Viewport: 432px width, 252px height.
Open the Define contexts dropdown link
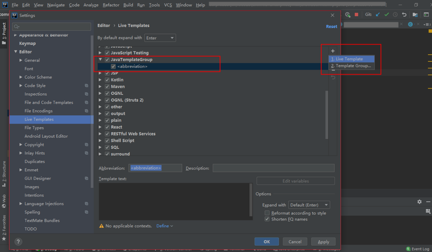coord(164,226)
